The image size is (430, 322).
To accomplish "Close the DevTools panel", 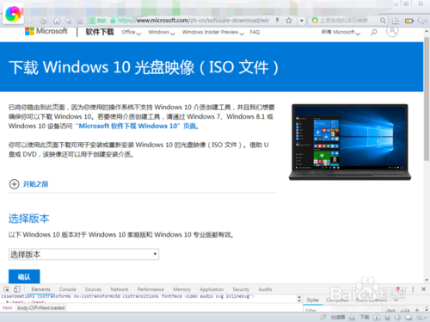I will [x=423, y=289].
